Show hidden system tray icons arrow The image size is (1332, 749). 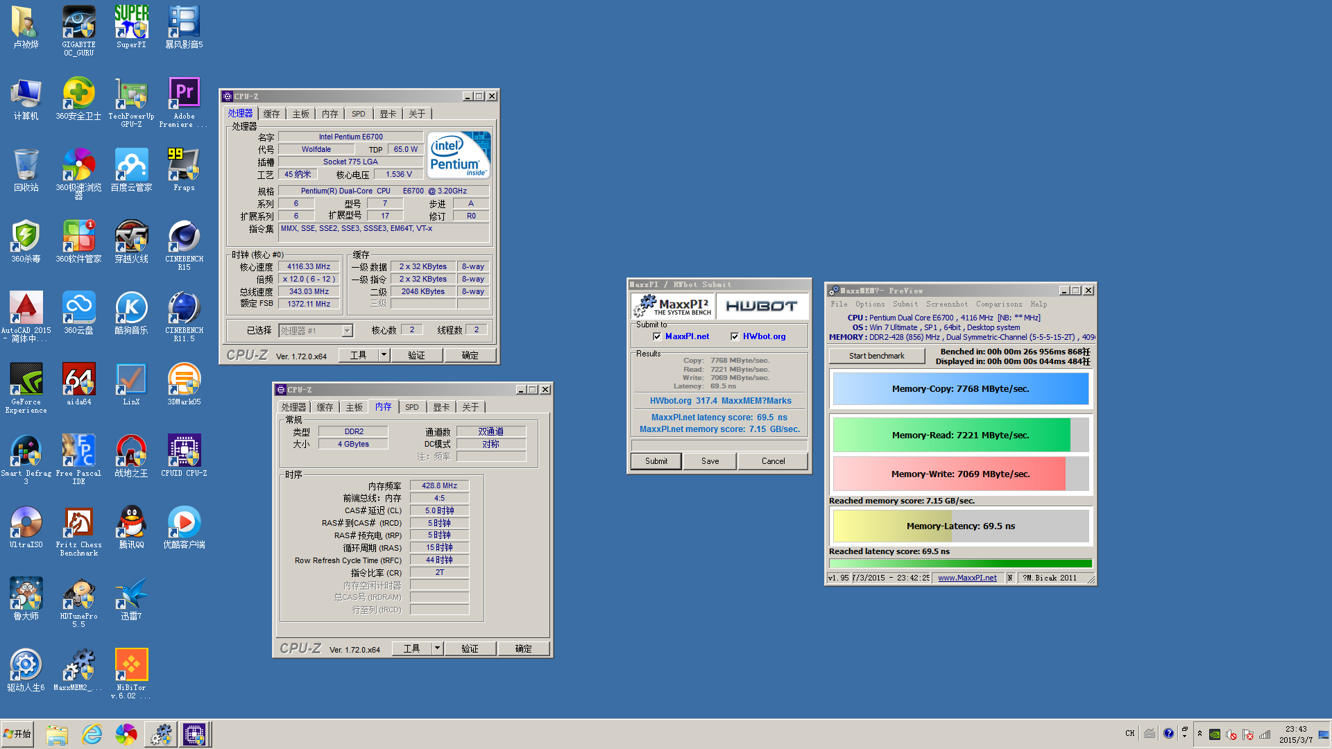[1199, 734]
